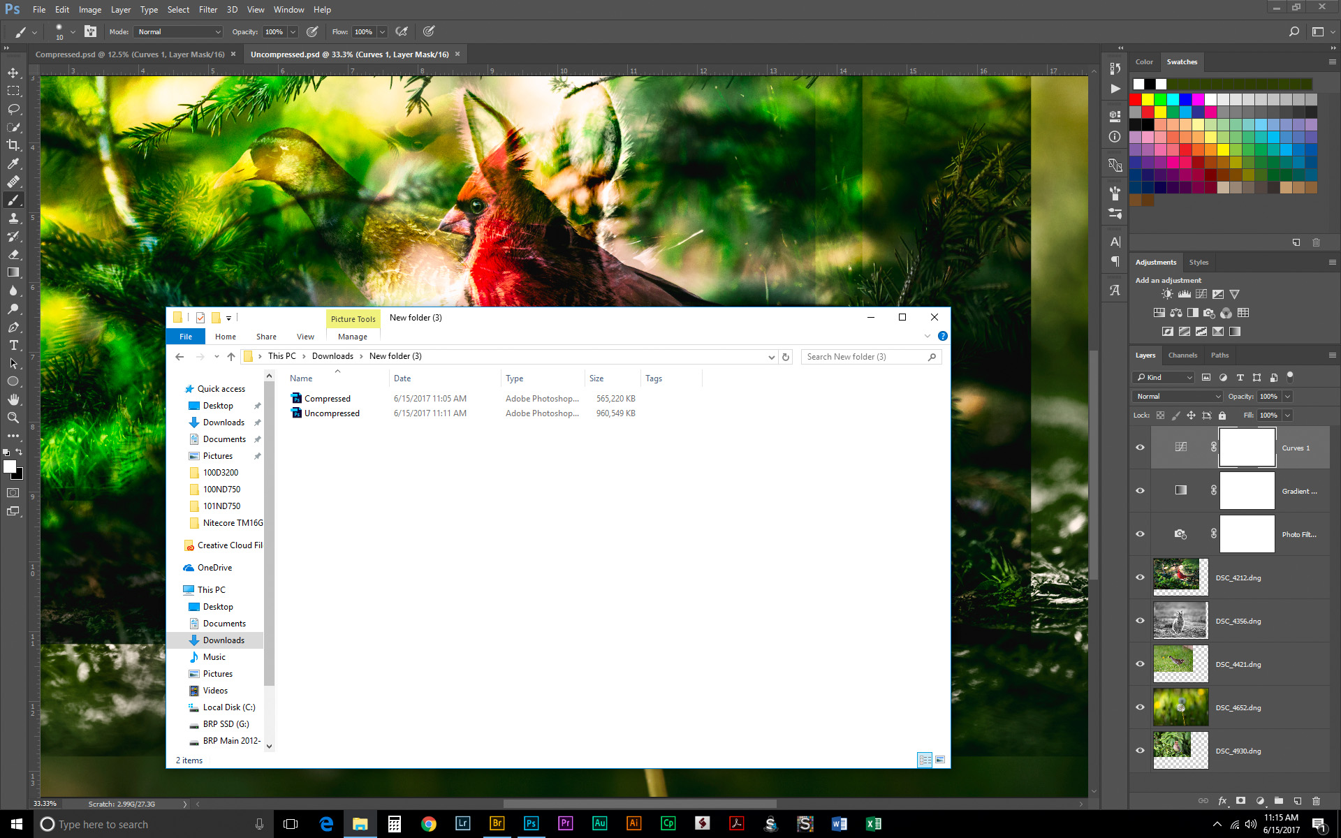Select the Pen tool
The height and width of the screenshot is (838, 1341).
click(13, 328)
